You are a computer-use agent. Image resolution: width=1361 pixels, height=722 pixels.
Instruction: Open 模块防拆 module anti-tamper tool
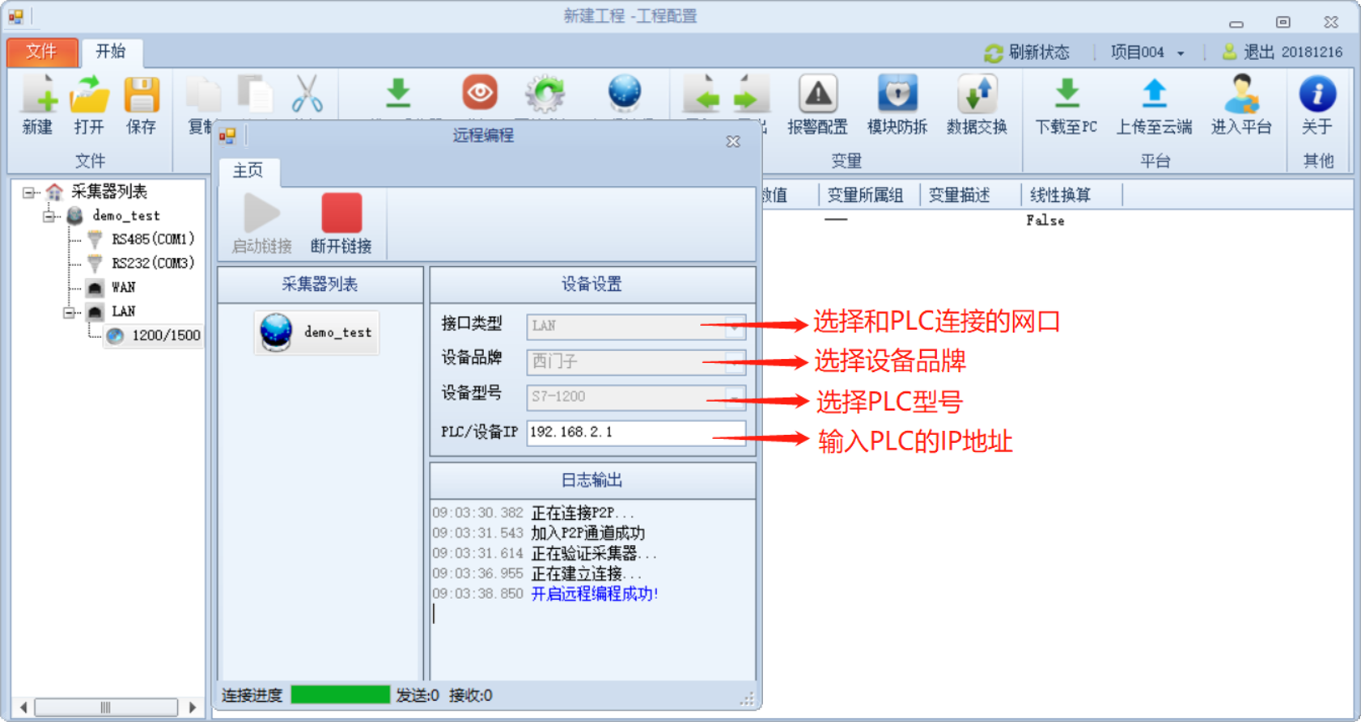click(x=897, y=104)
